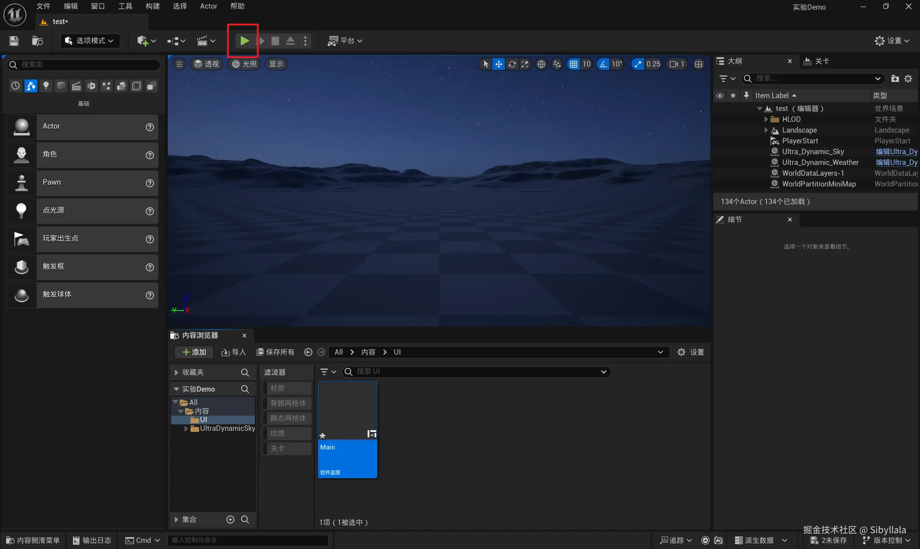Click the Lights category icon in Place Actors
The width and height of the screenshot is (920, 549).
pyautogui.click(x=46, y=86)
